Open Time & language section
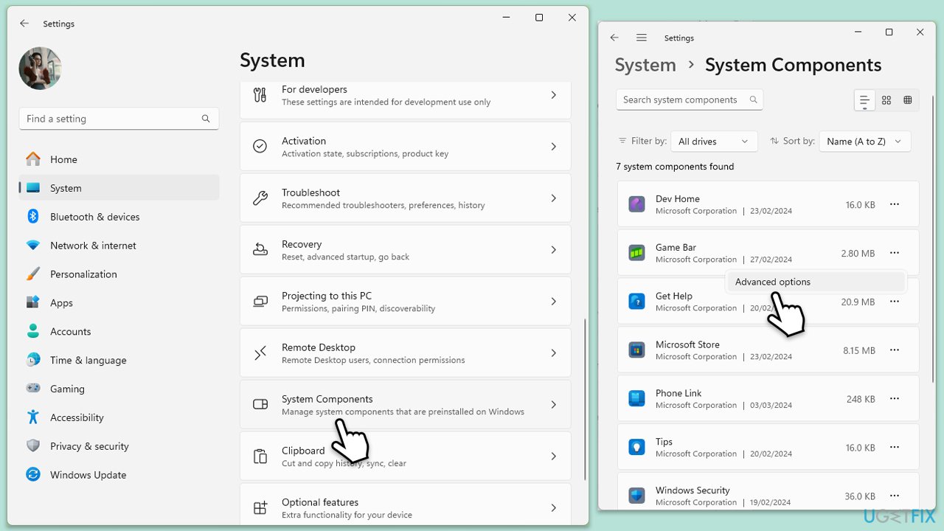 (x=119, y=361)
